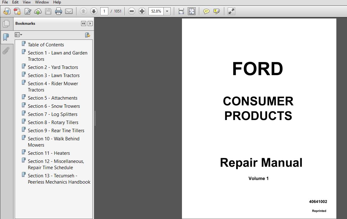Open the Window menu
This screenshot has height=219, width=347.
pos(42,2)
